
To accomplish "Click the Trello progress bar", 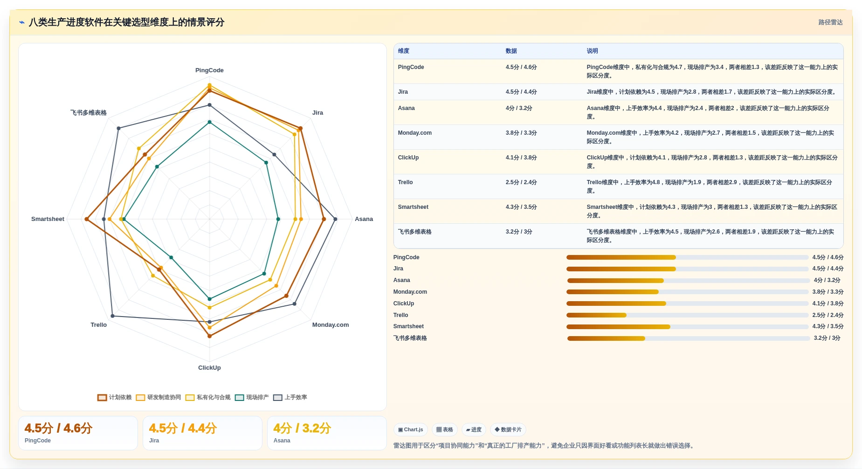I will click(687, 315).
